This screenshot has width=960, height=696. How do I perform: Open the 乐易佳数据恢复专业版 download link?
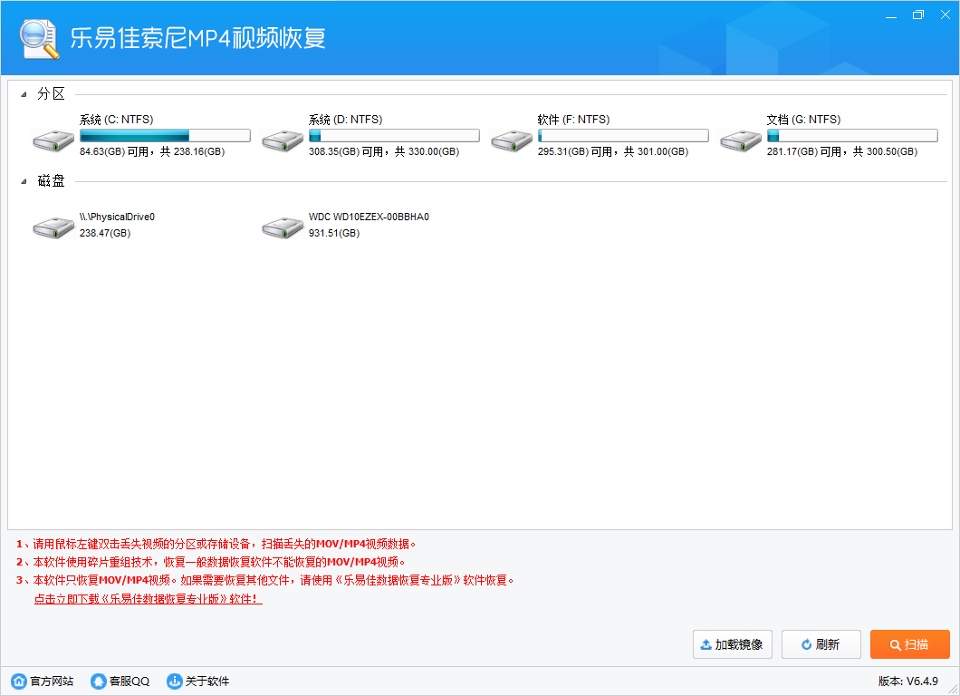[149, 599]
